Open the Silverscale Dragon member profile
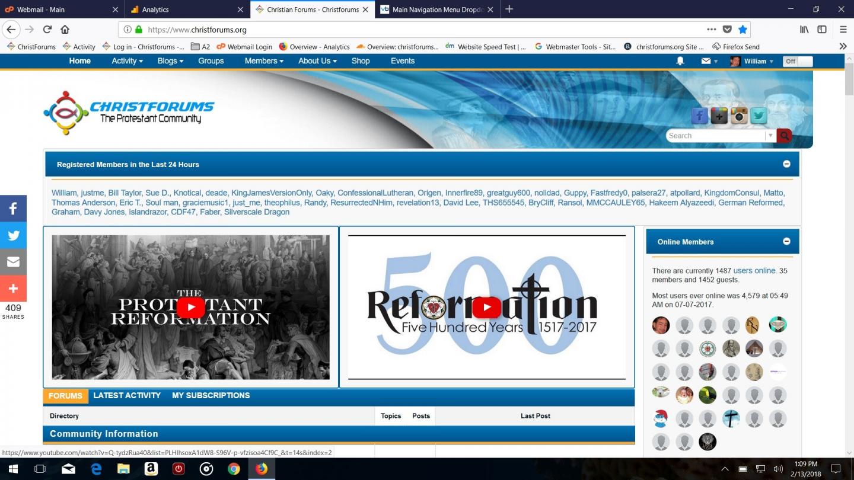This screenshot has height=480, width=854. pyautogui.click(x=257, y=212)
